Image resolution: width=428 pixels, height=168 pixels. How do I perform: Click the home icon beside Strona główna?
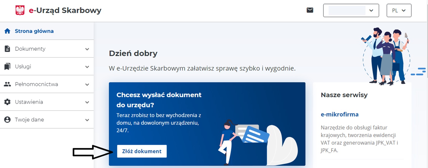pyautogui.click(x=7, y=31)
